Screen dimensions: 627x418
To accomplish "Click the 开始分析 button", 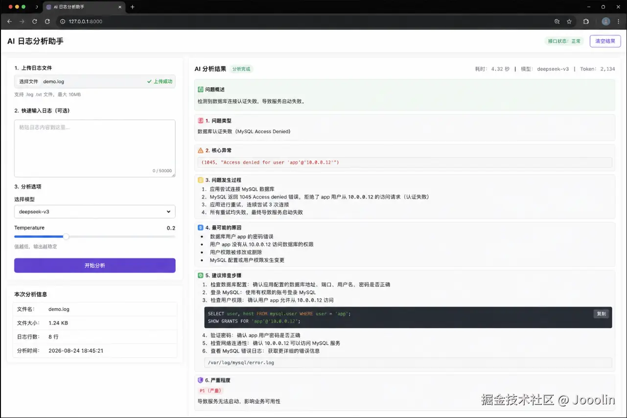I will 95,265.
